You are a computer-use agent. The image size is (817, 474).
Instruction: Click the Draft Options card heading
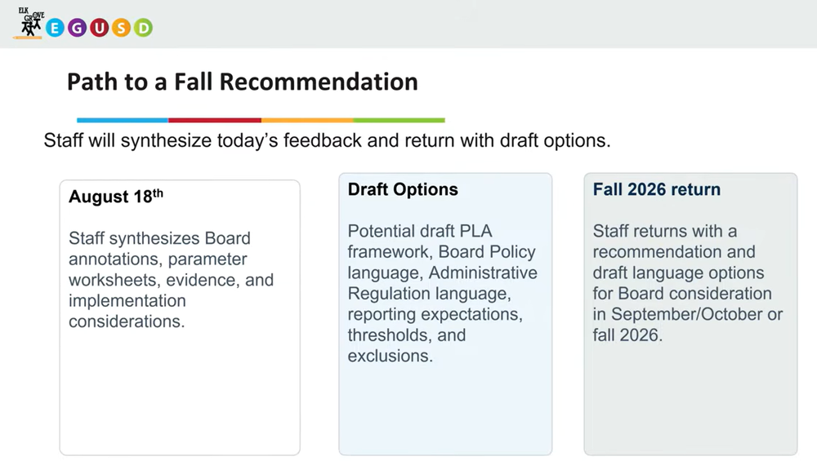pyautogui.click(x=403, y=189)
